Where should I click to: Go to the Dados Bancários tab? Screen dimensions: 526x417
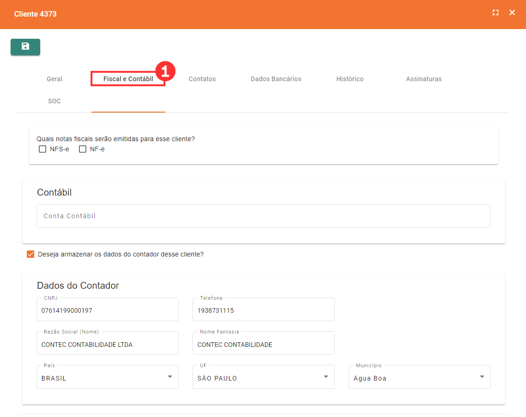point(276,79)
